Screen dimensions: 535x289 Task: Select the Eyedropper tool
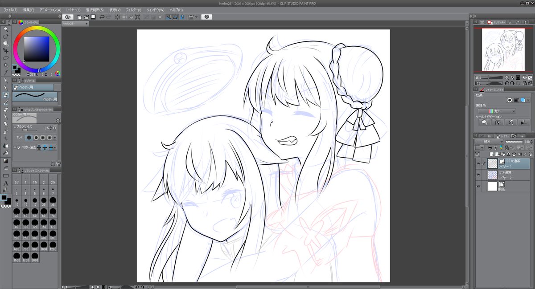click(6, 73)
